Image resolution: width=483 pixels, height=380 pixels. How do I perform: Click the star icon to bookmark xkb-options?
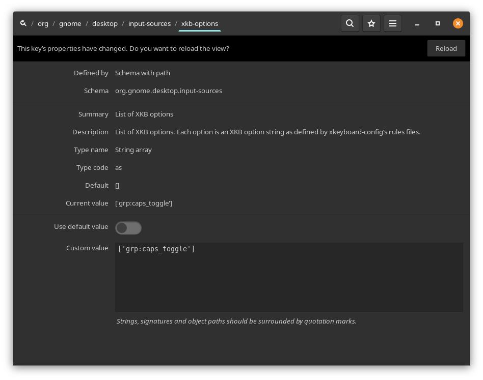pos(371,23)
